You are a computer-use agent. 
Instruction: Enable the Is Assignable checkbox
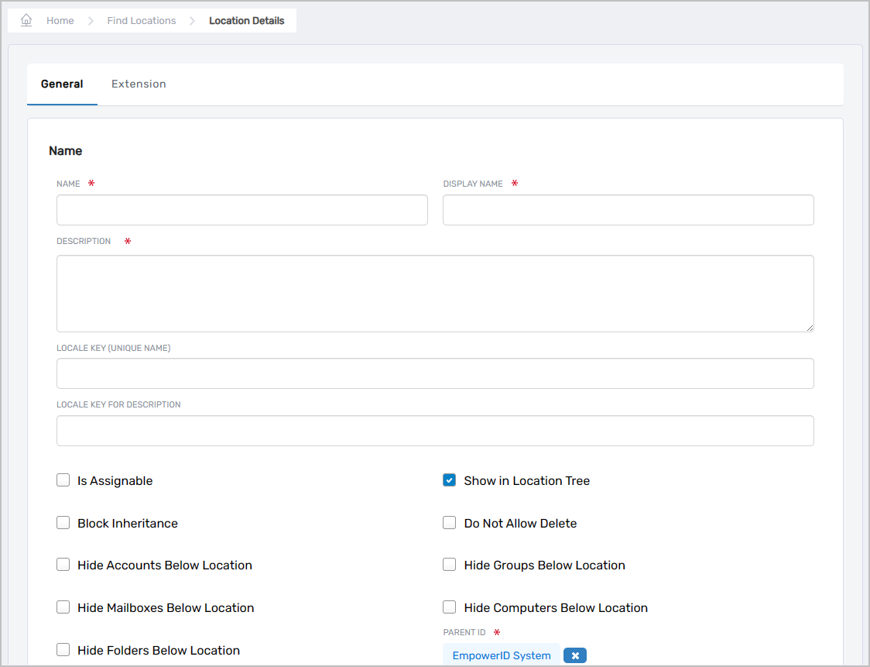(63, 480)
